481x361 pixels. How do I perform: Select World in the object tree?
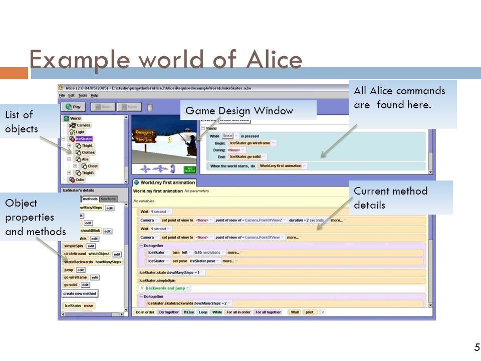[72, 118]
